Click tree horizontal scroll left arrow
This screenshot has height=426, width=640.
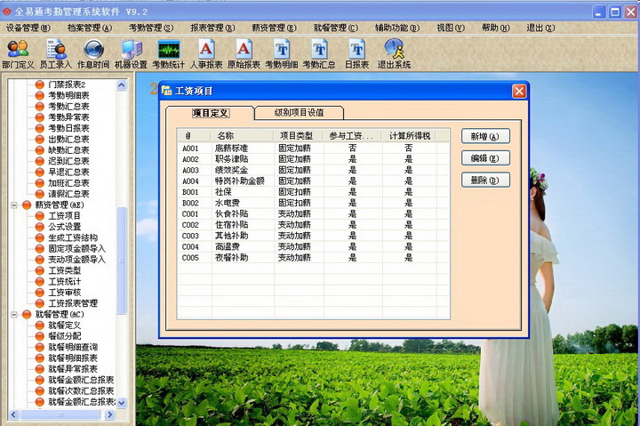(x=13, y=414)
